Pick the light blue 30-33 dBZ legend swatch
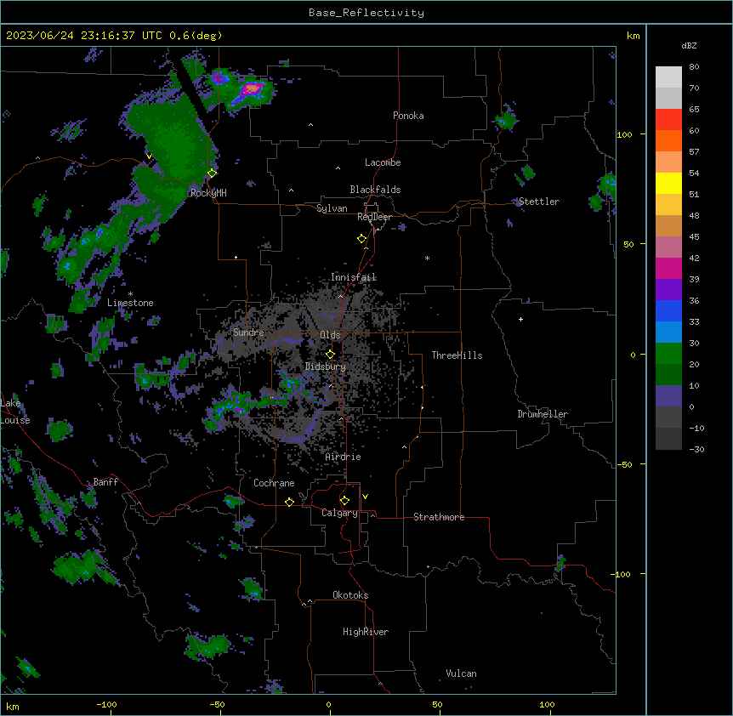733x716 pixels. (x=668, y=332)
